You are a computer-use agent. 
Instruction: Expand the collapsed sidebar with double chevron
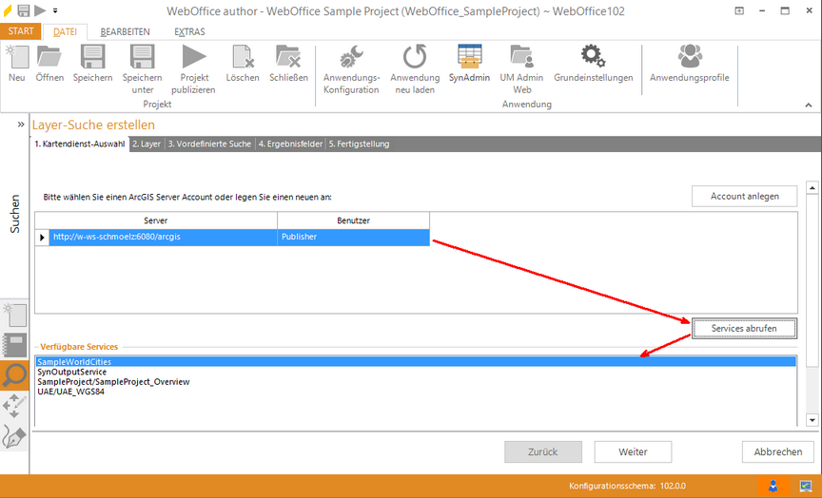click(20, 124)
